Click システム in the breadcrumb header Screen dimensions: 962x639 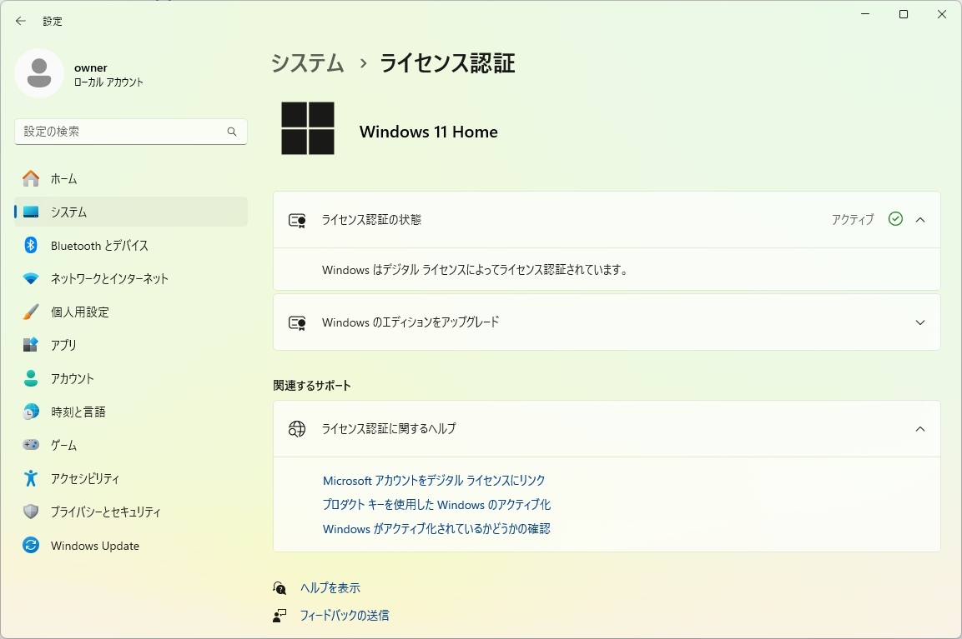(307, 63)
